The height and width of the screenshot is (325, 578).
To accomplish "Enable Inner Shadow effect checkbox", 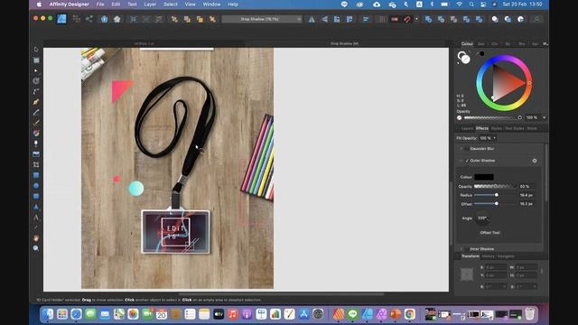I will coord(467,249).
